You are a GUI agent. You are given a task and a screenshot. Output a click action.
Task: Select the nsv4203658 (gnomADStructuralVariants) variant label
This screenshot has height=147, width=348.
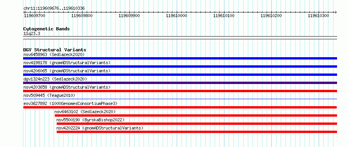67,87
